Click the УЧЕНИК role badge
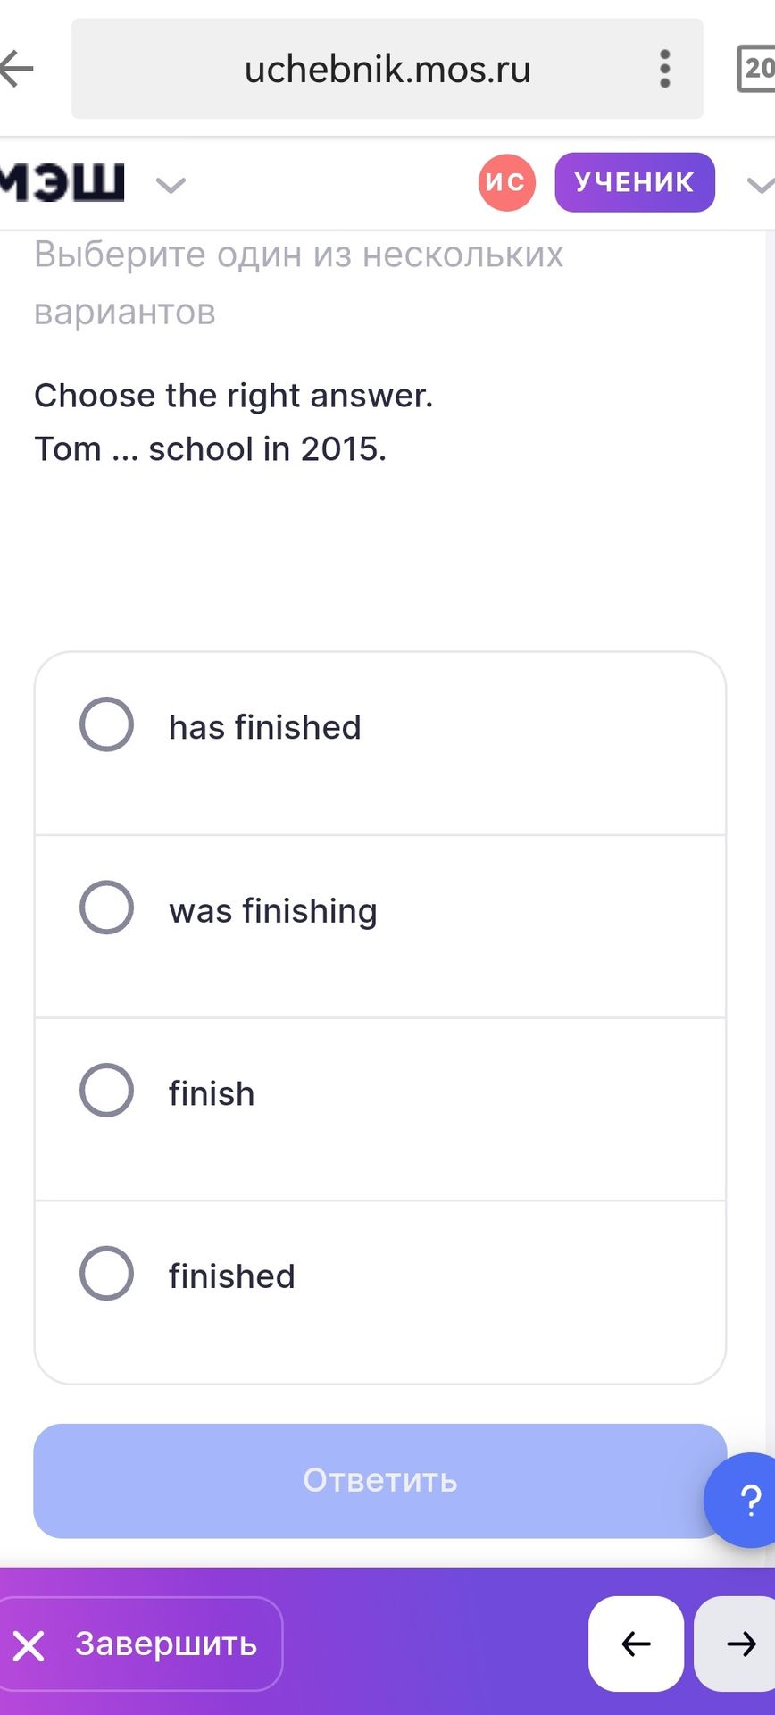 click(635, 182)
